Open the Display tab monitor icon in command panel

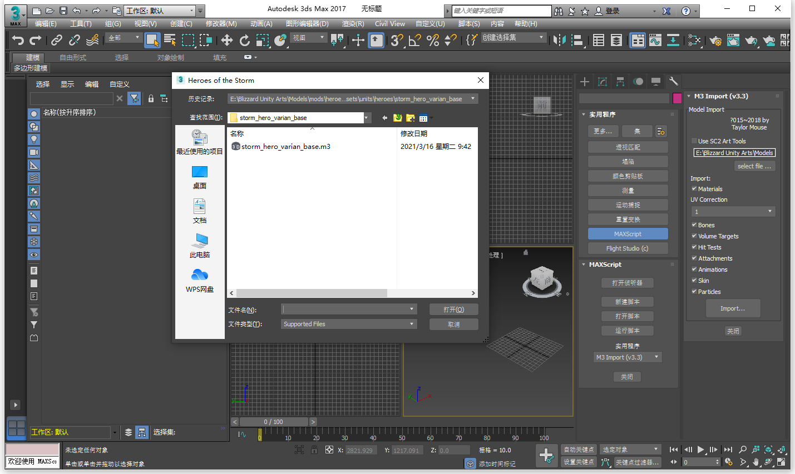click(656, 82)
